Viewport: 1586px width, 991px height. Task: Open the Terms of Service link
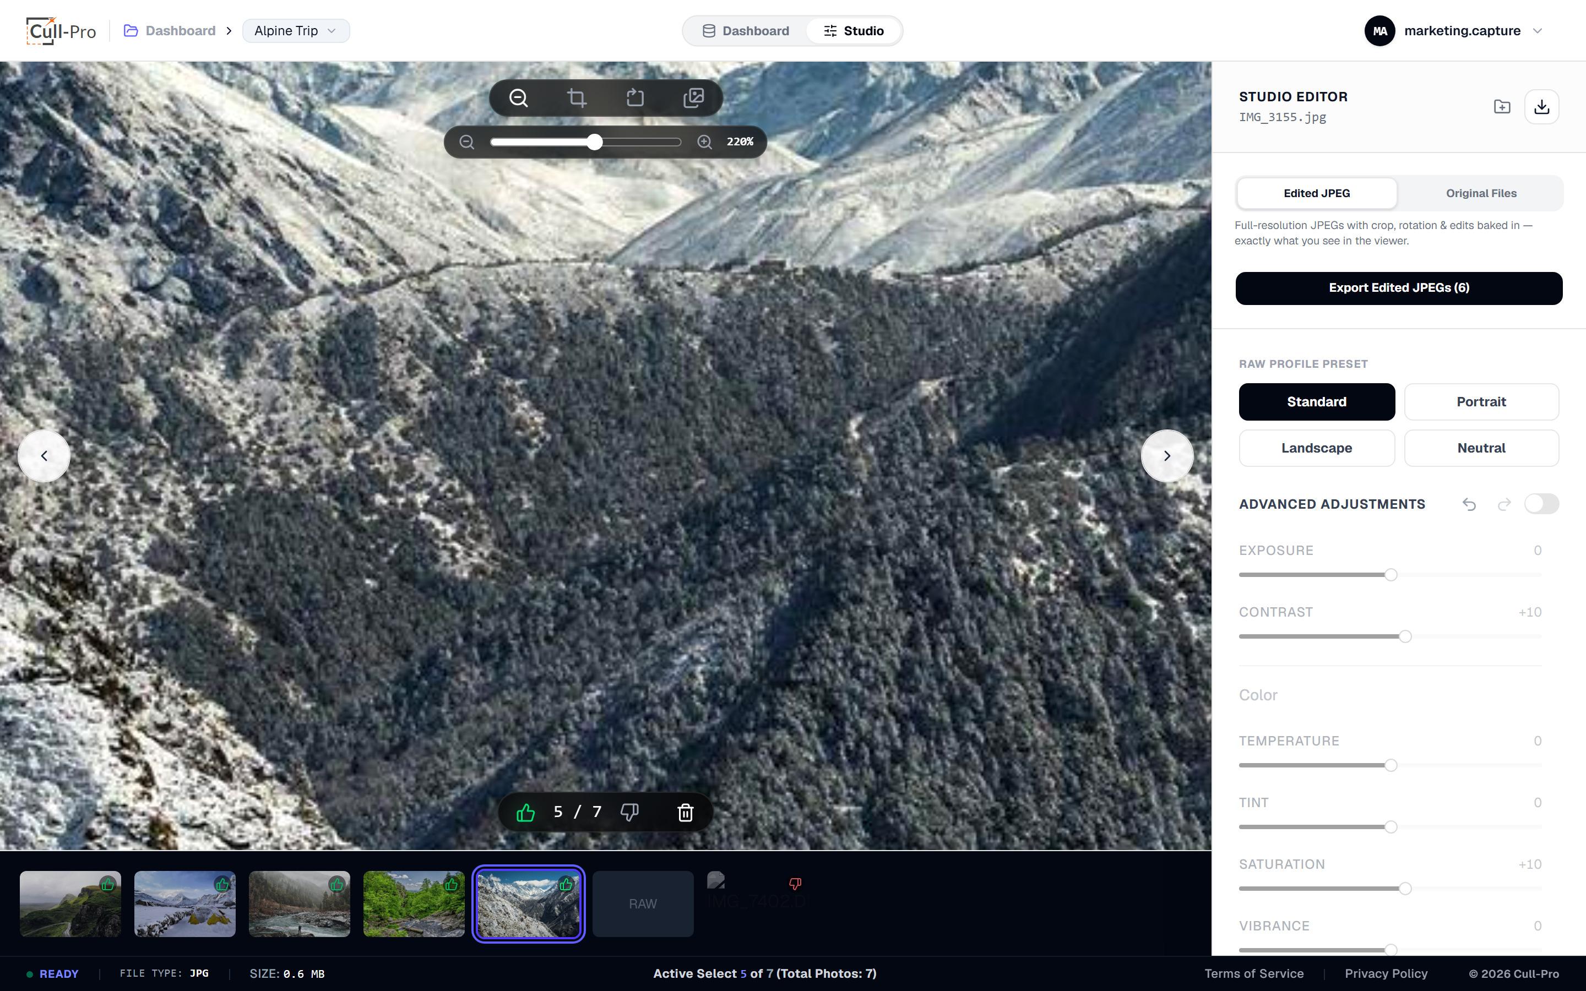[x=1254, y=974]
